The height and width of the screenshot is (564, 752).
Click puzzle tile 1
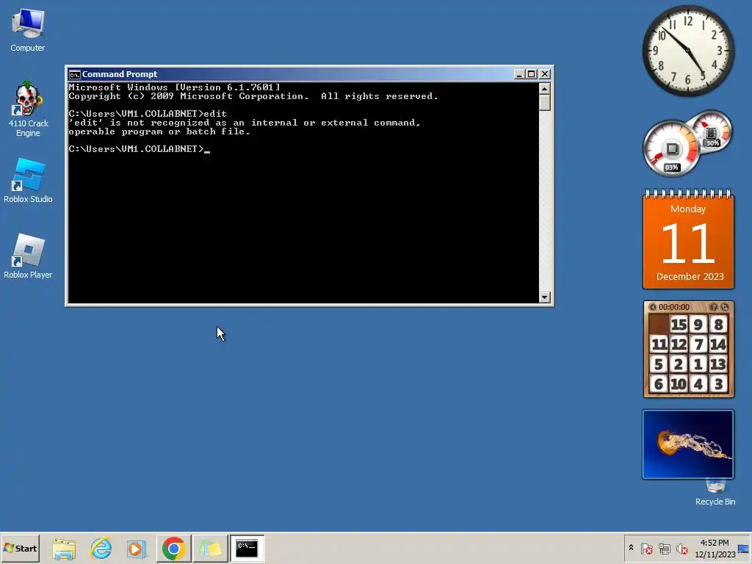click(698, 364)
